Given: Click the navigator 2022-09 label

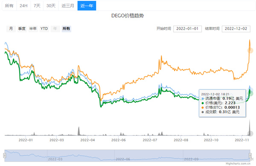Looking at the screenshot, I should pos(191,159).
